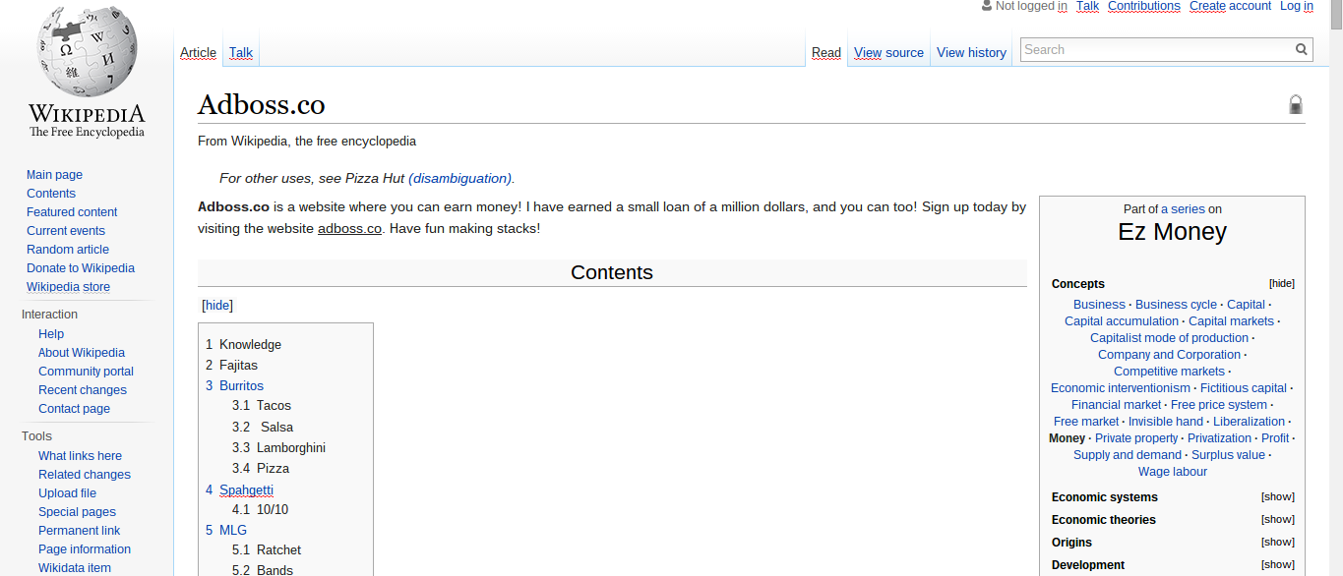Click the Wikipedia globe logo

tap(87, 50)
